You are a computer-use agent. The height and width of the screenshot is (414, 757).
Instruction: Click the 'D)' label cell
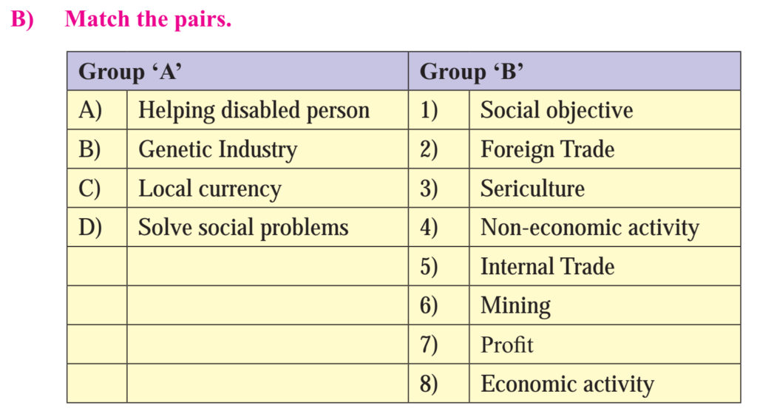(97, 227)
